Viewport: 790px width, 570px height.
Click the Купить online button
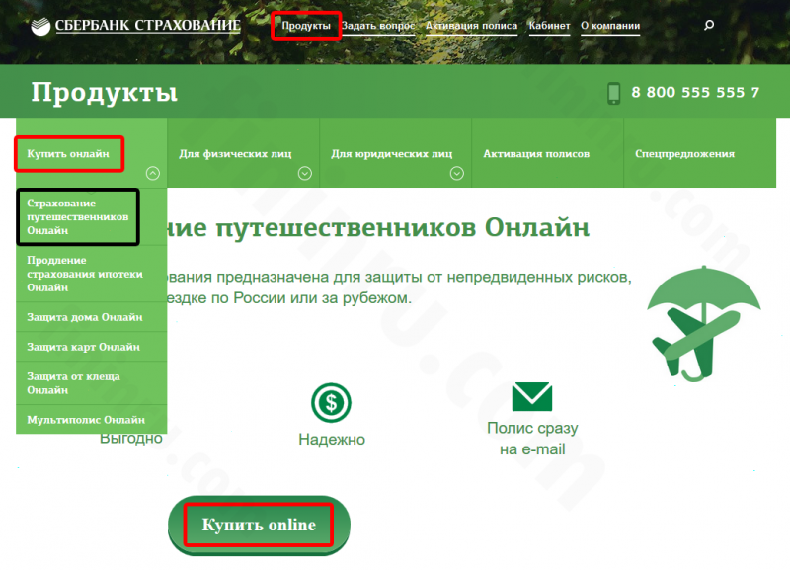[x=259, y=526]
